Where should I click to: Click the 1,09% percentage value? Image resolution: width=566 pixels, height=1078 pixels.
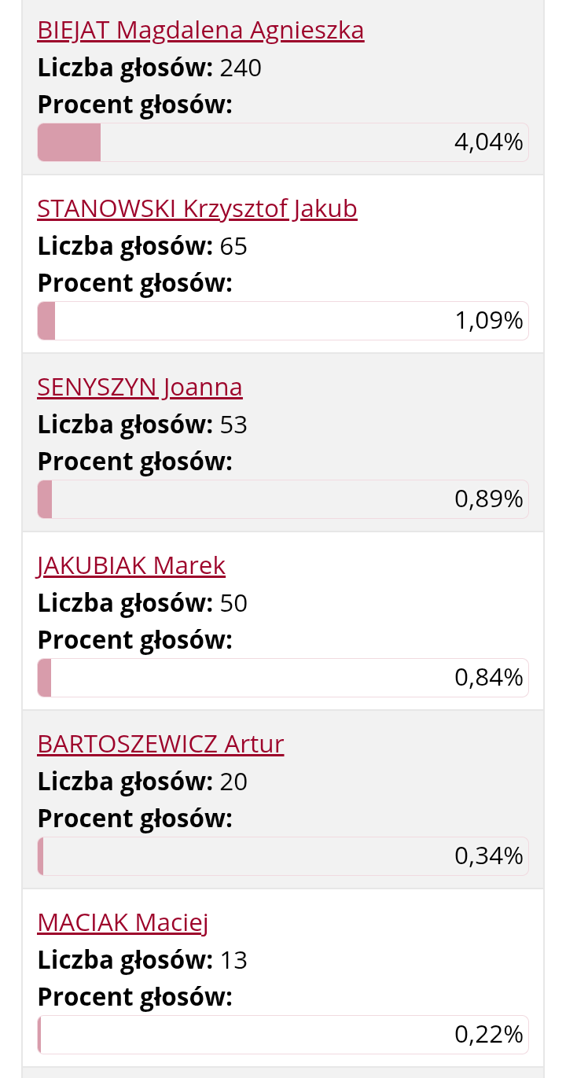tap(489, 321)
